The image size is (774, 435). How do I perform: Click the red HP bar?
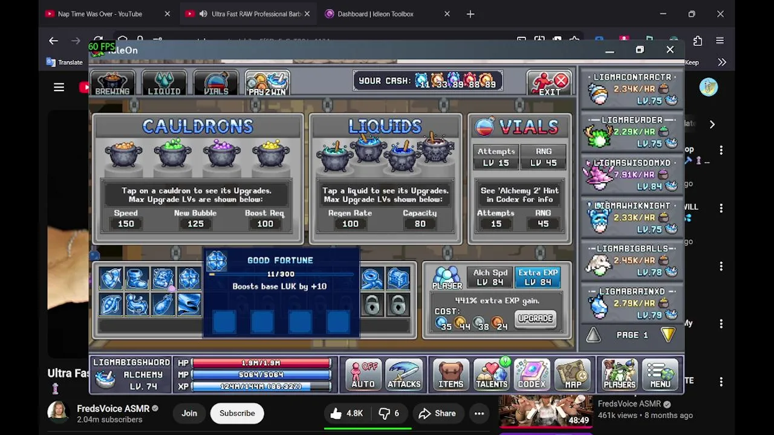(x=261, y=363)
